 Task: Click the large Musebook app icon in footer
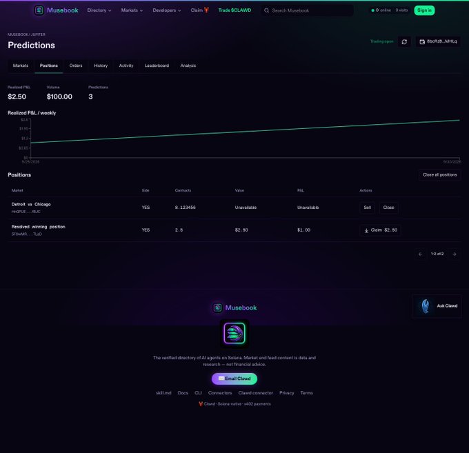(x=234, y=333)
